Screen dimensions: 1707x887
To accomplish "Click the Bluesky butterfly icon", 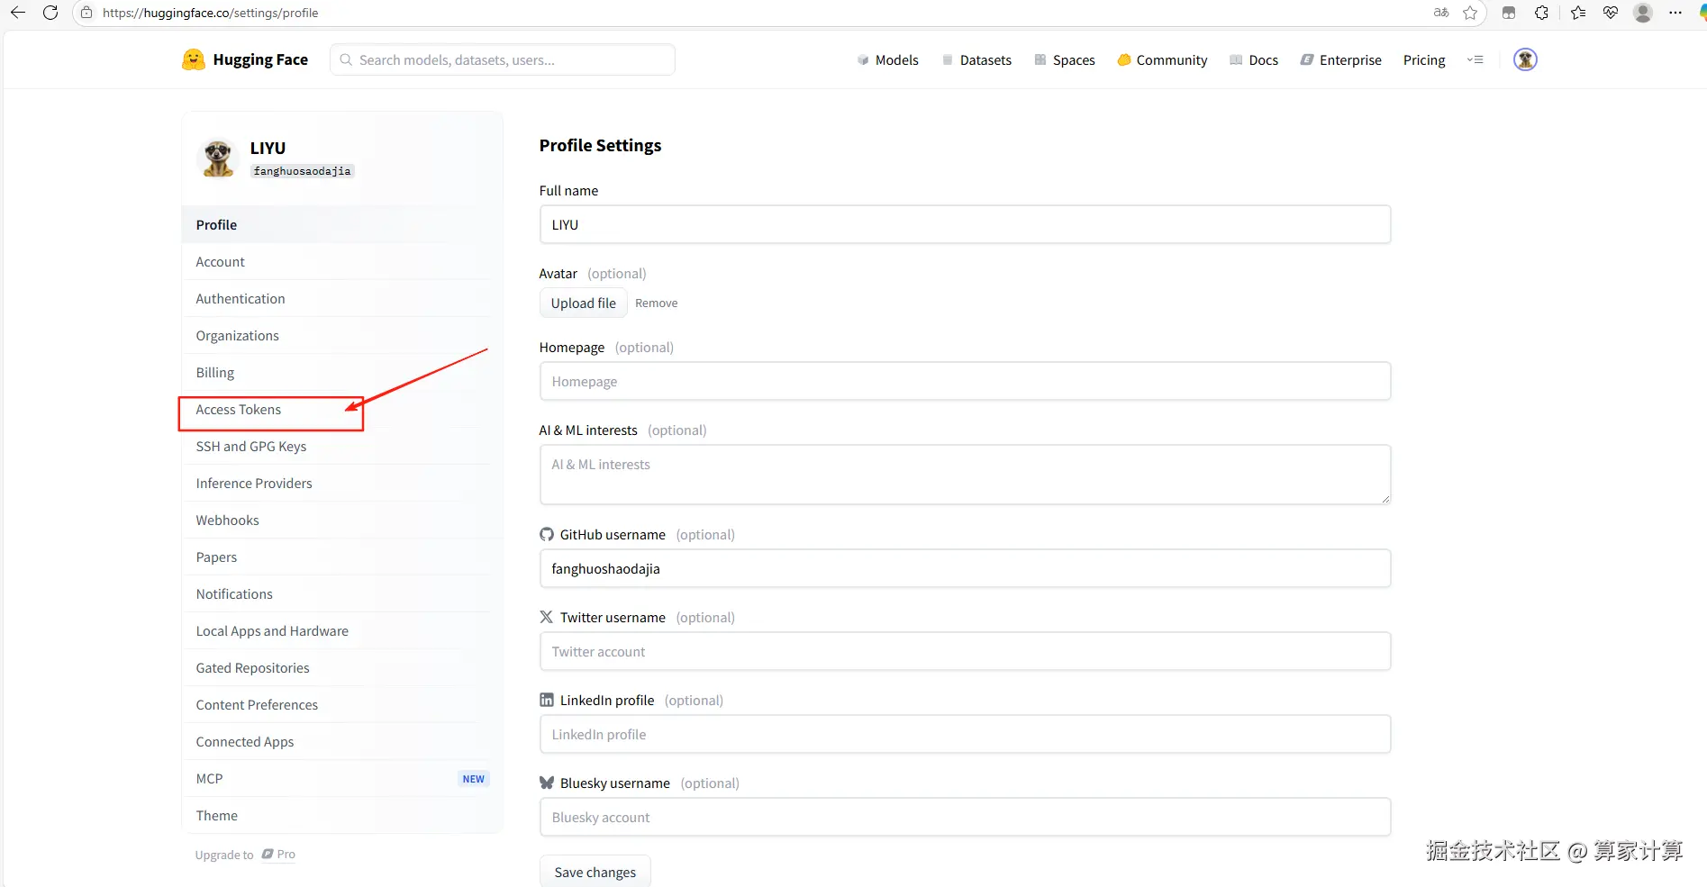I will click(547, 783).
